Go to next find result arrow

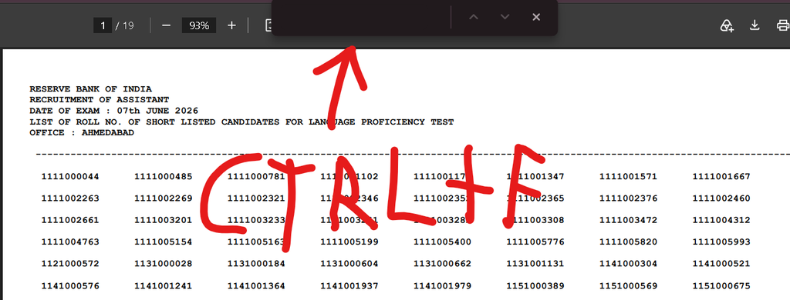[x=505, y=17]
